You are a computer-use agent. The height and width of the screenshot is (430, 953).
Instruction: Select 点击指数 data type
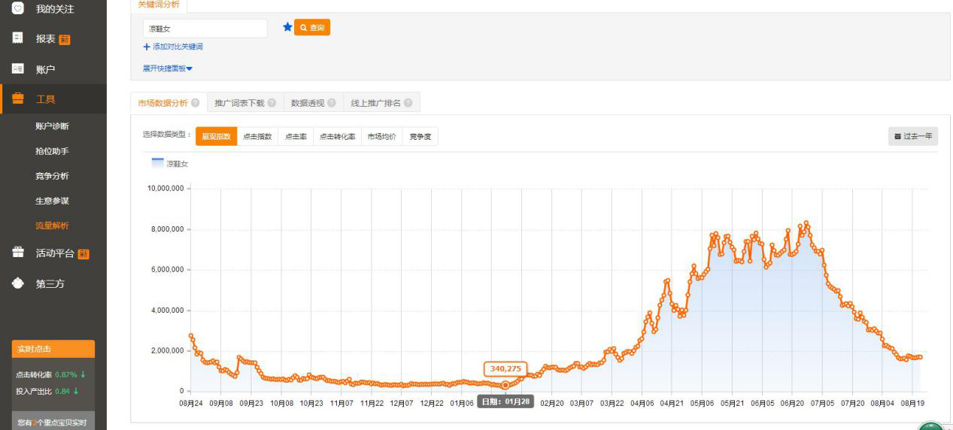pos(257,137)
